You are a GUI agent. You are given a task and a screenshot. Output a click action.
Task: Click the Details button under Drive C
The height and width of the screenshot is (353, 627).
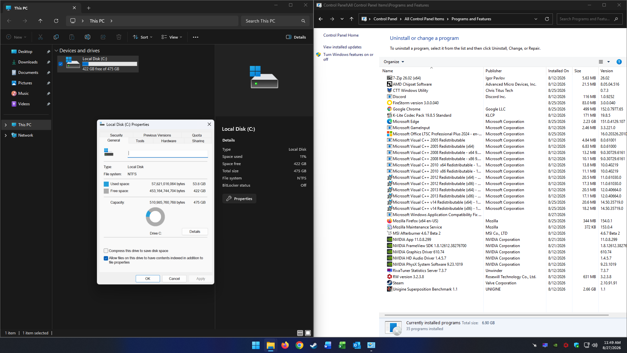tap(195, 232)
